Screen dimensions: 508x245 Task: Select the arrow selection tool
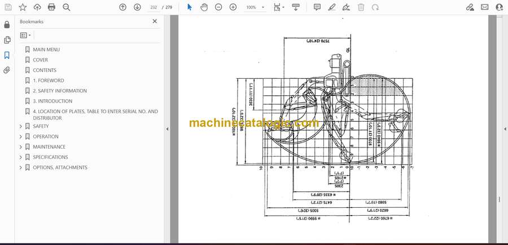point(190,7)
